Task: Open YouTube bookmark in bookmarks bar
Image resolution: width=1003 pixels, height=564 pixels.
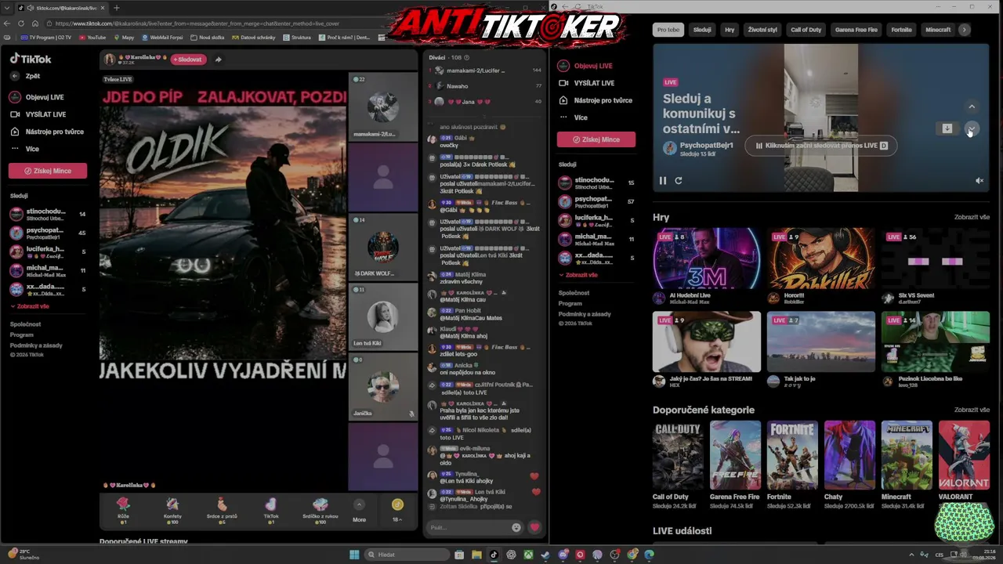Action: (x=92, y=37)
